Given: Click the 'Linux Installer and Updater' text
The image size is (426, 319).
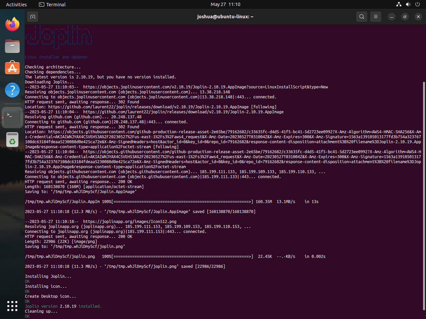Looking at the screenshot, I should [x=56, y=57].
